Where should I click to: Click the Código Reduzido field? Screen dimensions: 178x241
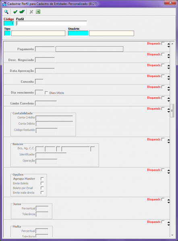[x=47, y=130]
